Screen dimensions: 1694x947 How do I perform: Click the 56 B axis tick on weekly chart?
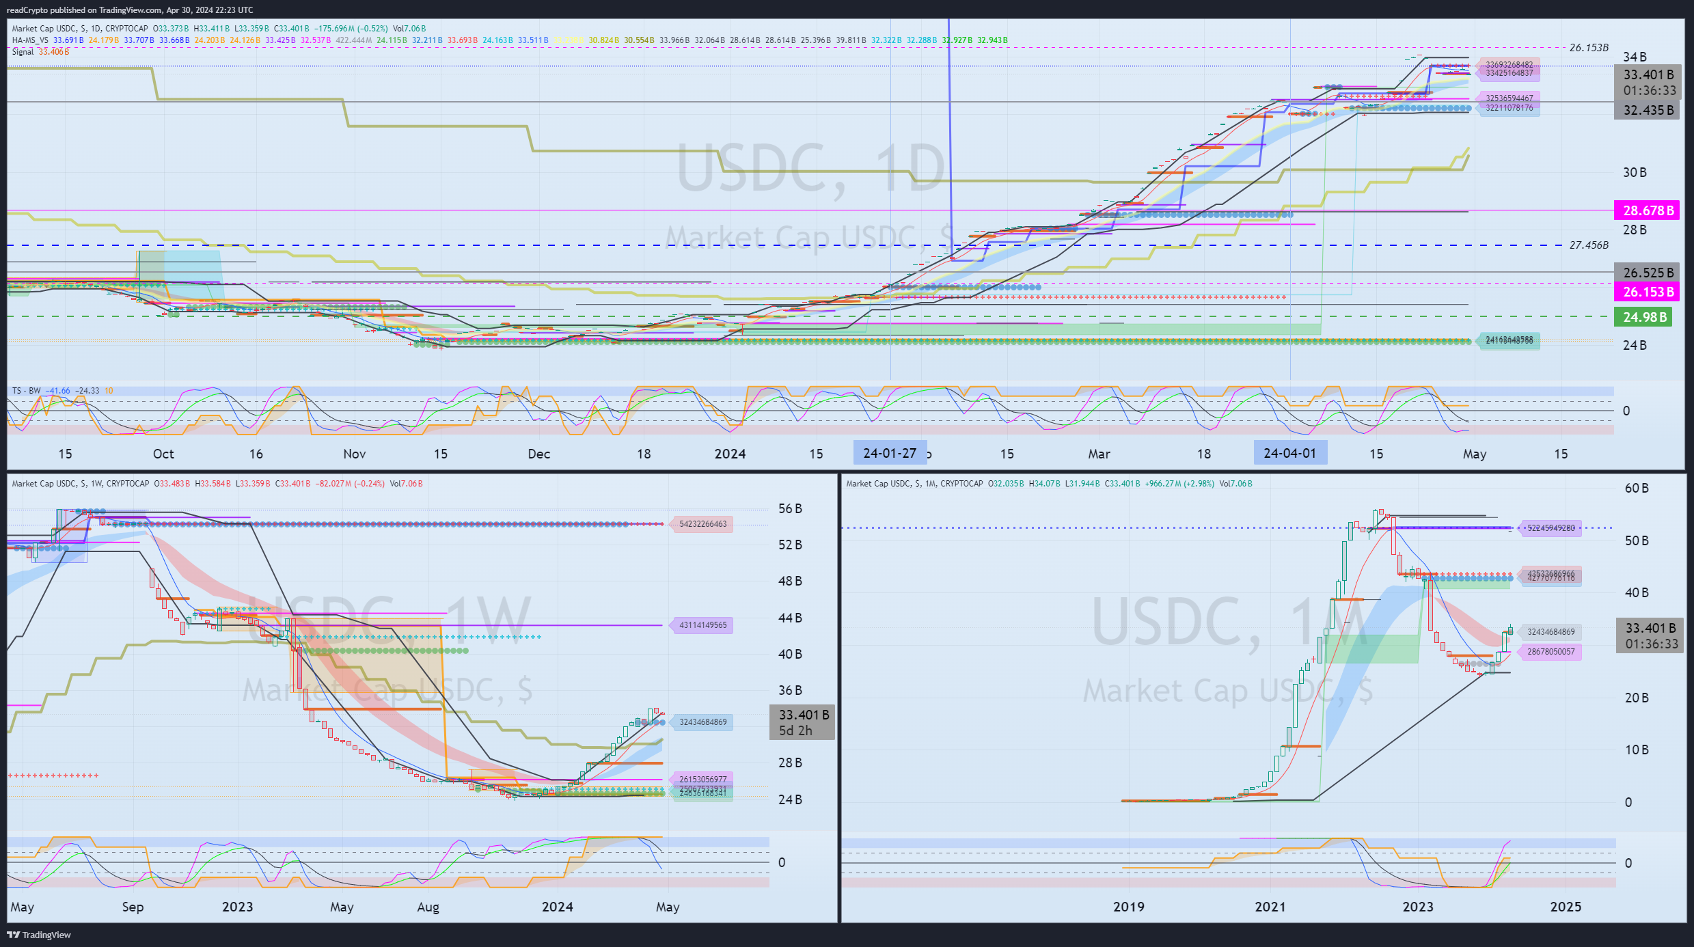point(790,508)
